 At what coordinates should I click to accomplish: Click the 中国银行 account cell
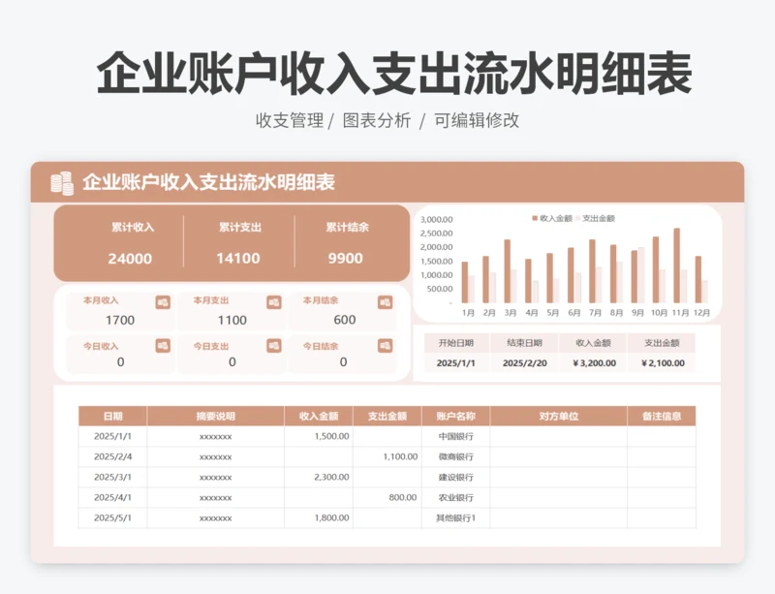tap(455, 436)
